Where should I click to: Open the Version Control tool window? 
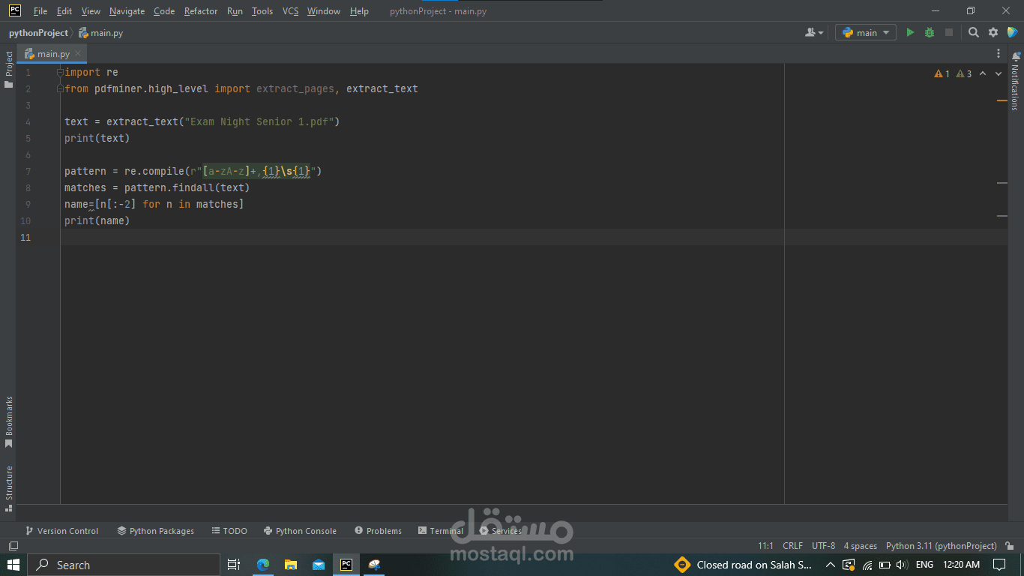click(x=62, y=531)
